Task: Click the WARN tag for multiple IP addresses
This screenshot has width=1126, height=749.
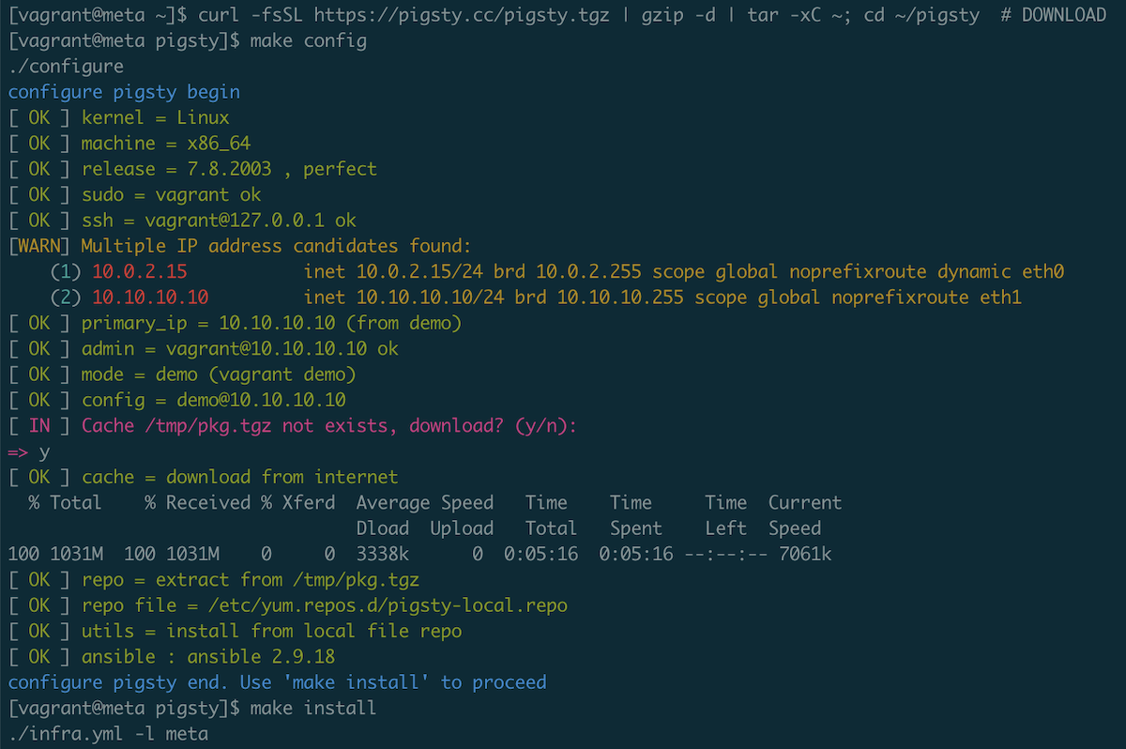Action: [x=39, y=246]
